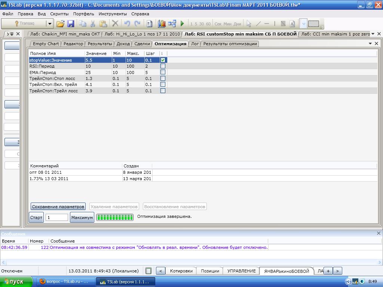The width and height of the screenshot is (383, 287).
Task: Click the input field next to Старт
Action: click(57, 217)
